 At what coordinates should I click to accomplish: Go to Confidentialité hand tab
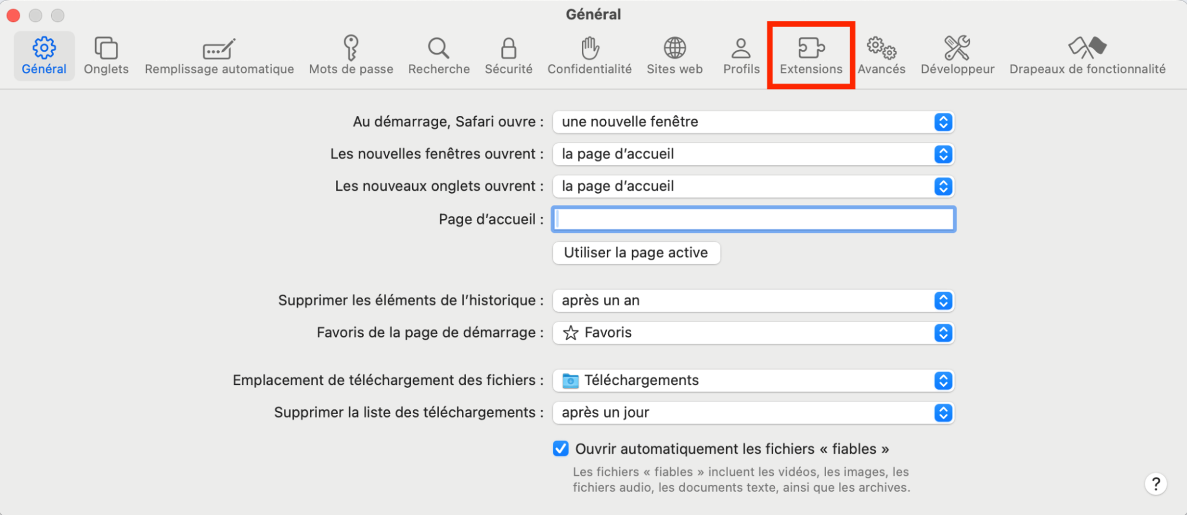pos(590,56)
